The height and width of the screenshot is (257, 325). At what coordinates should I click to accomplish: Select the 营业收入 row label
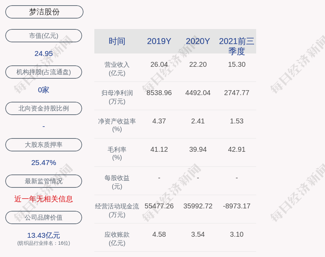[x=117, y=69]
